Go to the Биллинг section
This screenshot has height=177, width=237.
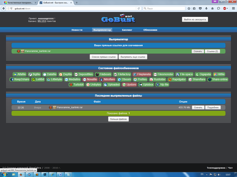click(127, 30)
